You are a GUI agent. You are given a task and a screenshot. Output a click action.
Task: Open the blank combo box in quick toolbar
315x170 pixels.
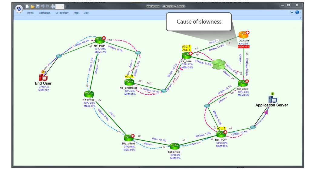60,6
